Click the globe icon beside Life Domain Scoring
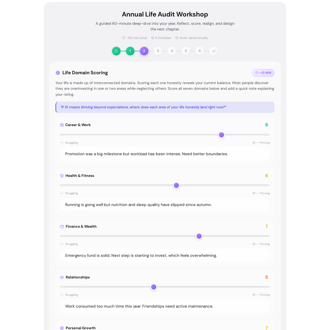Screen dimensions: 330x330 click(x=58, y=73)
